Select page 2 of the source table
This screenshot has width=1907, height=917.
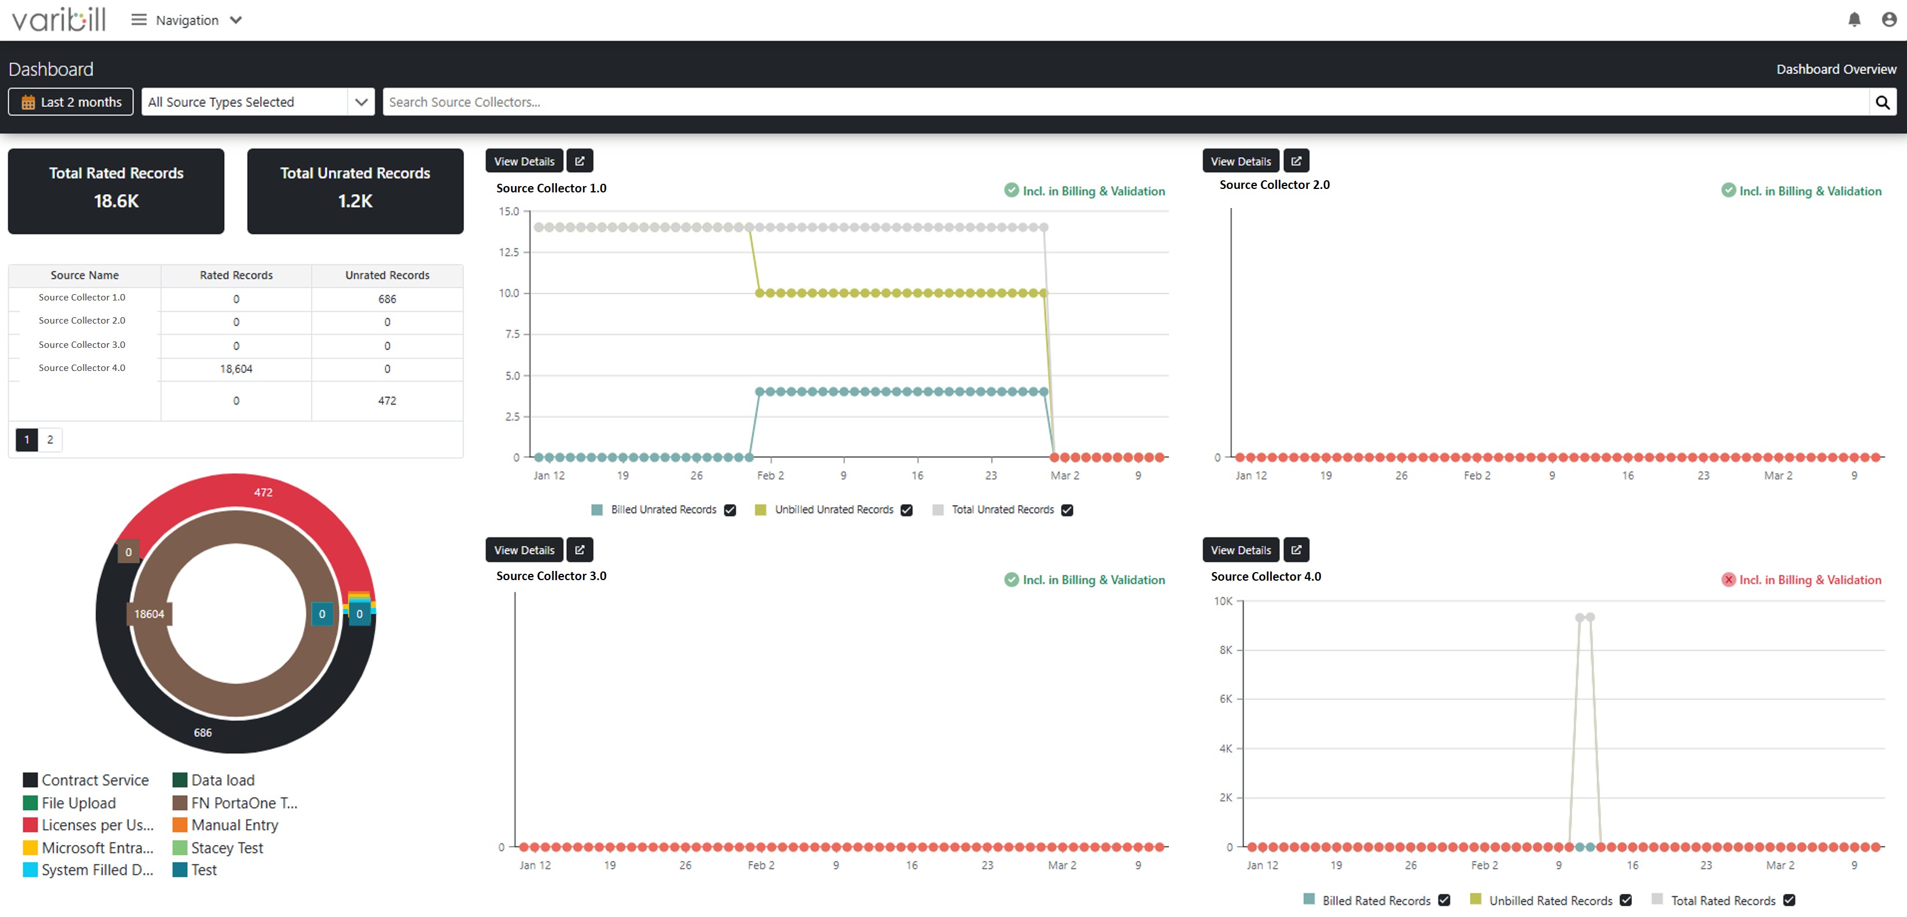tap(50, 439)
